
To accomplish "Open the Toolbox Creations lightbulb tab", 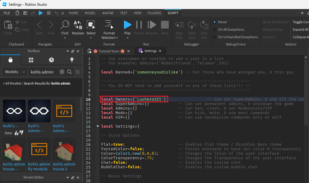I will point(72,60).
